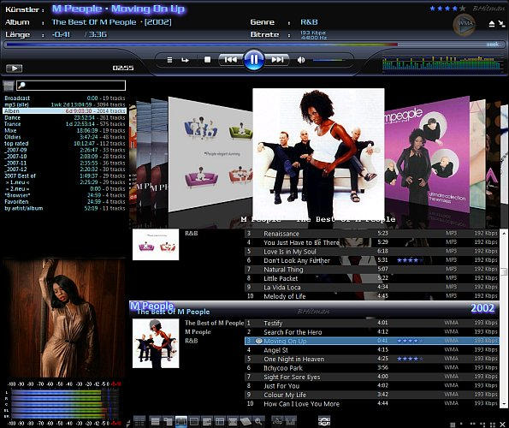Open the 2007 Best of playlist
Viewport: 509px width, 428px height.
click(64, 175)
